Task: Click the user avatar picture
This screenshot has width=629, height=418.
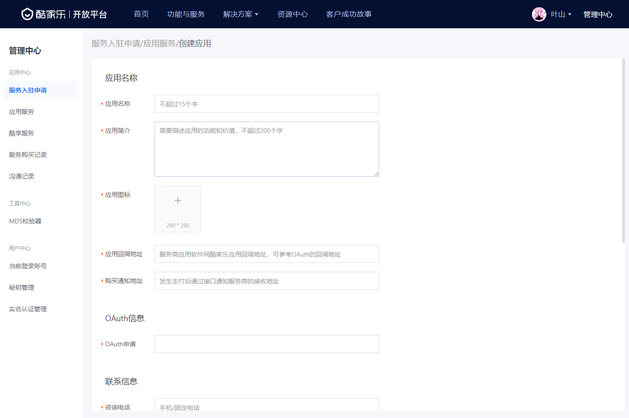Action: pyautogui.click(x=539, y=14)
